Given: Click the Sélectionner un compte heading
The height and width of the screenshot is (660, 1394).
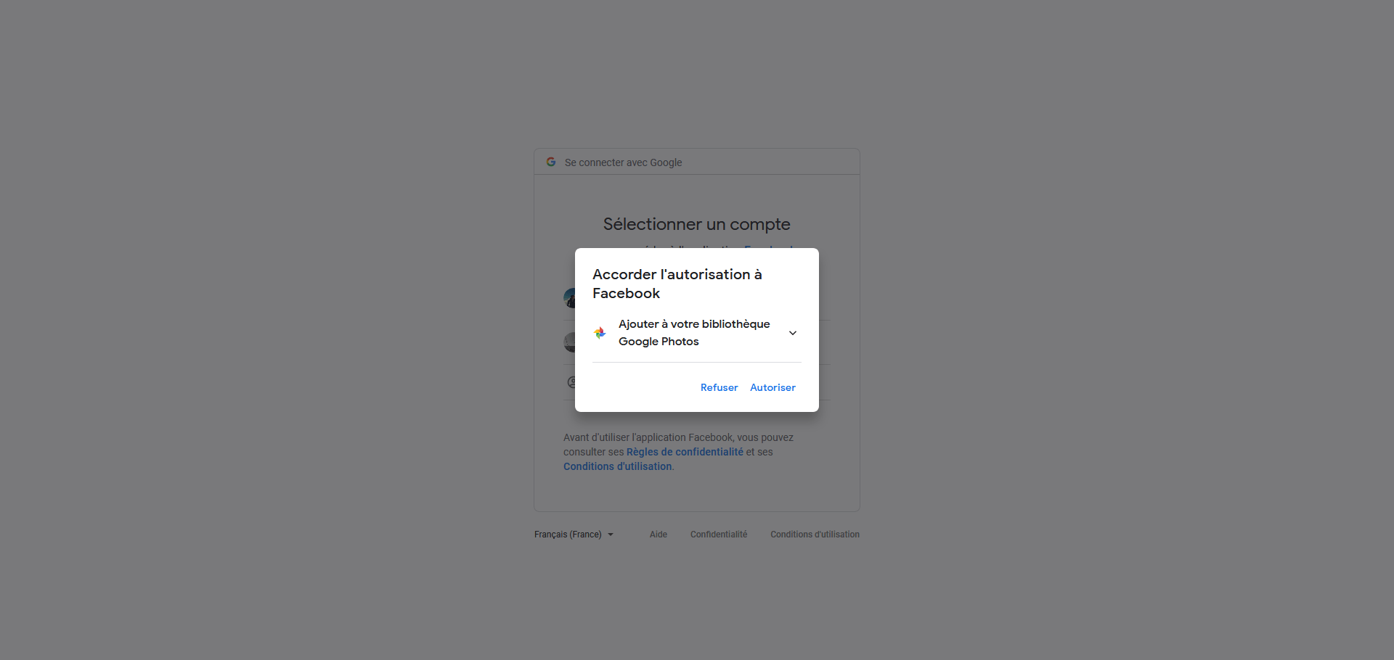Looking at the screenshot, I should pos(697,224).
